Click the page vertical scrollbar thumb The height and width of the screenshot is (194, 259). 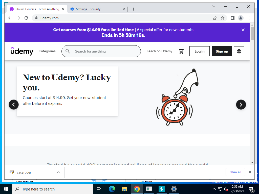252,34
